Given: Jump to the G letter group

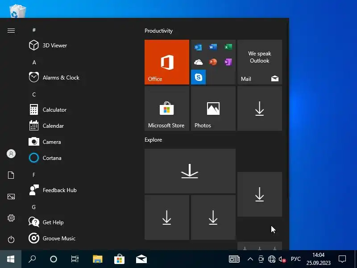Looking at the screenshot, I should click(34, 207).
